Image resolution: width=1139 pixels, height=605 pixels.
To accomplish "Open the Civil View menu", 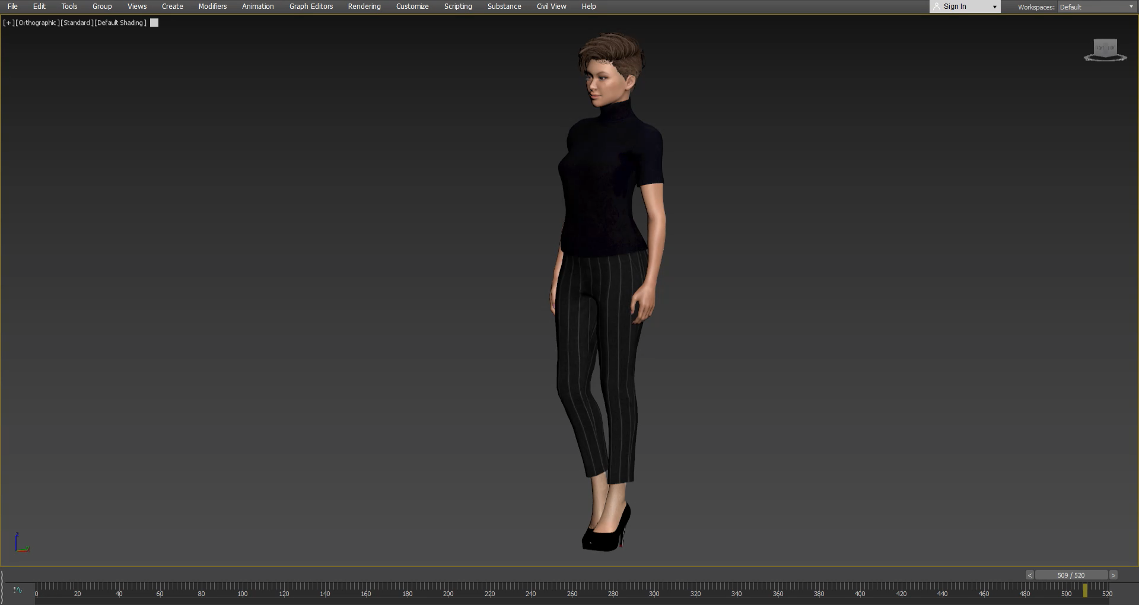I will click(x=551, y=7).
